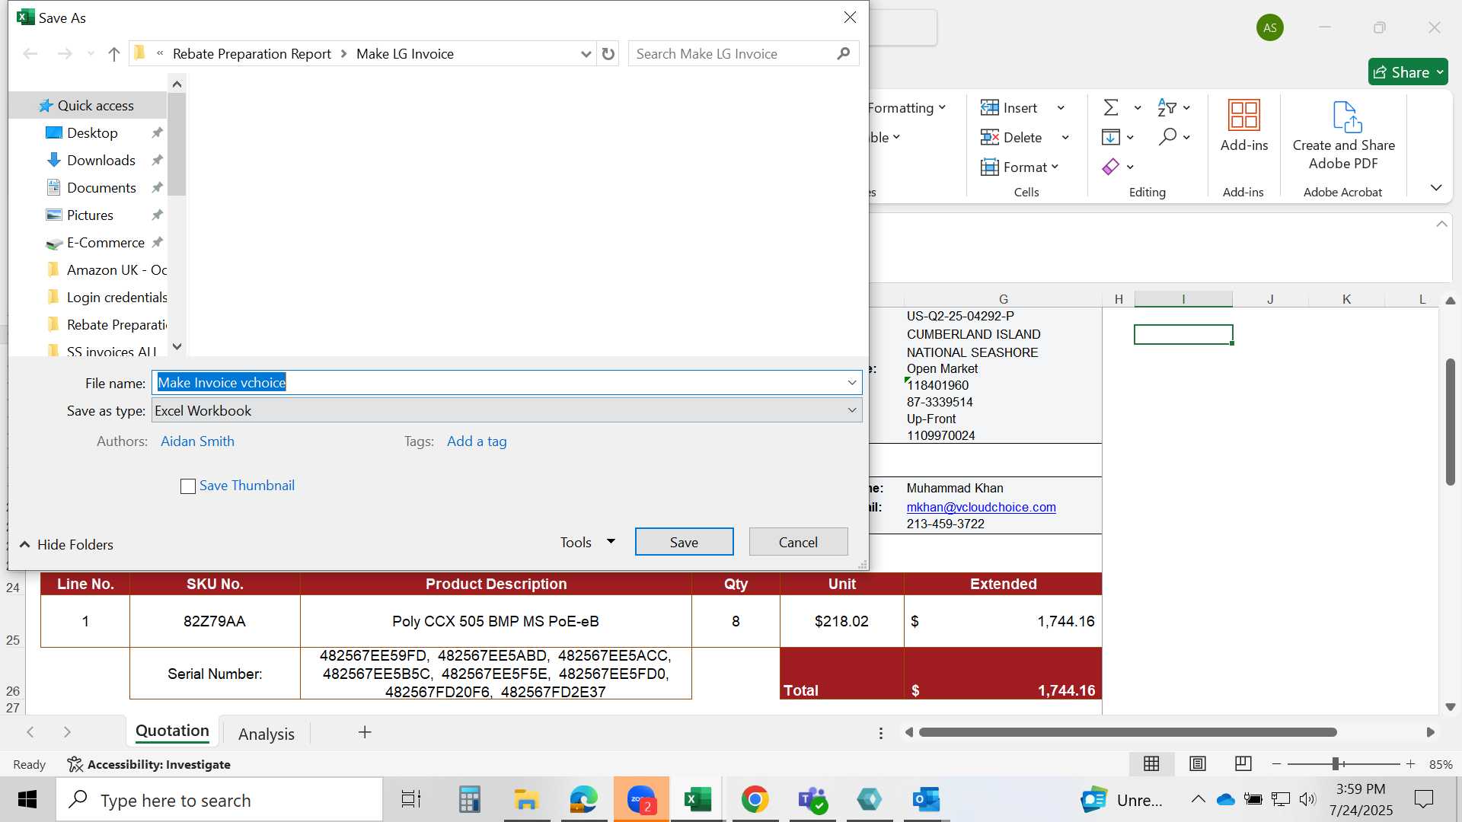The width and height of the screenshot is (1462, 822).
Task: Click Accessibility: Investigate in status bar
Action: 148,764
